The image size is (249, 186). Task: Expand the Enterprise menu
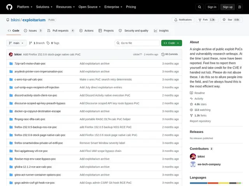[113, 7]
